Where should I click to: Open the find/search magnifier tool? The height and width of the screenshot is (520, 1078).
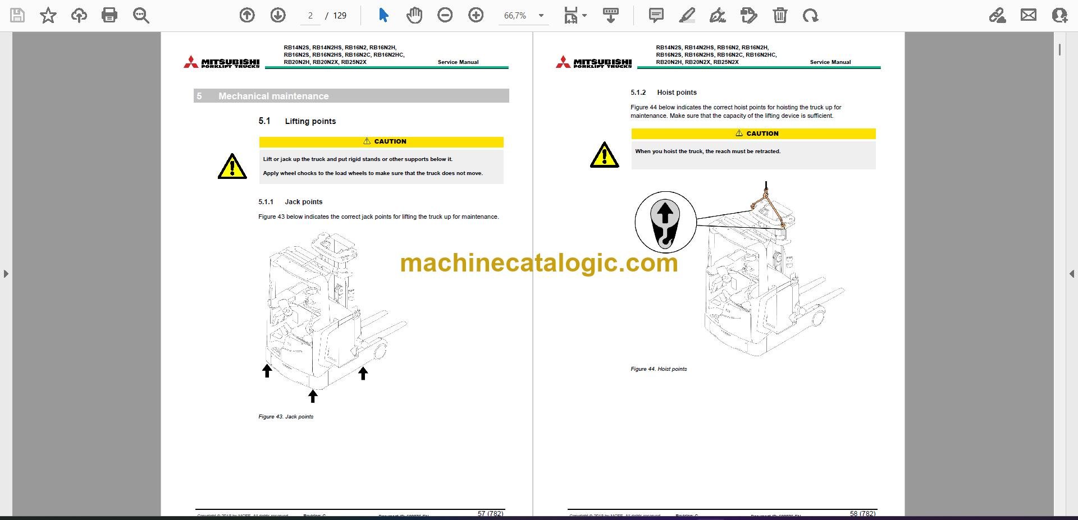click(141, 15)
